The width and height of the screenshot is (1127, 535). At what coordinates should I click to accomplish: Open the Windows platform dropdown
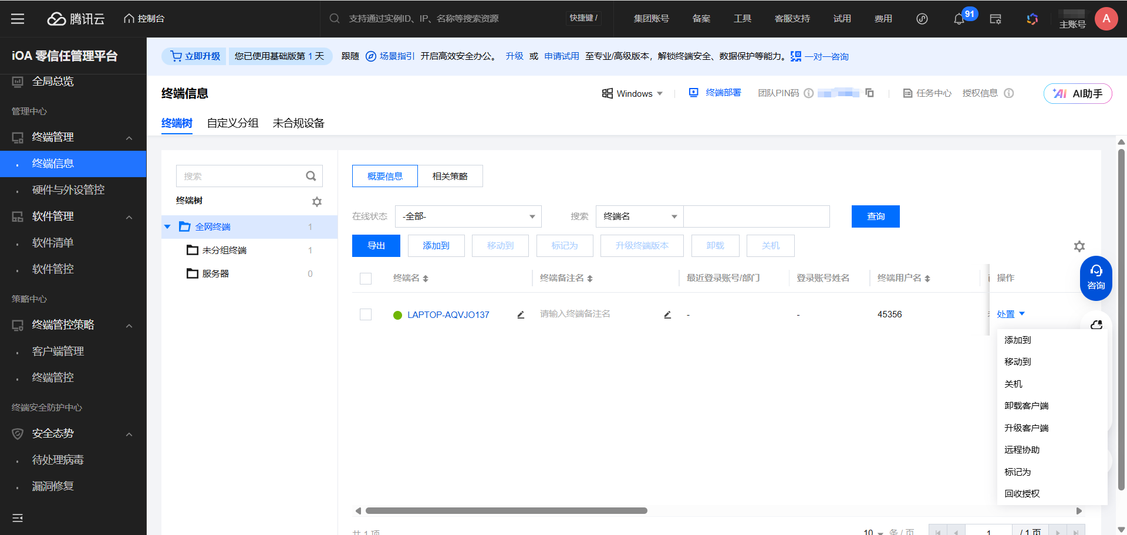point(632,93)
